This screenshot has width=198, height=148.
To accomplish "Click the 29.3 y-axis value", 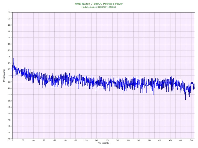I will 10,19.
